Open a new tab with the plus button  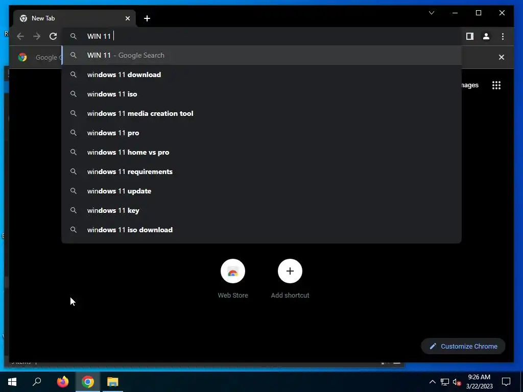[x=147, y=18]
